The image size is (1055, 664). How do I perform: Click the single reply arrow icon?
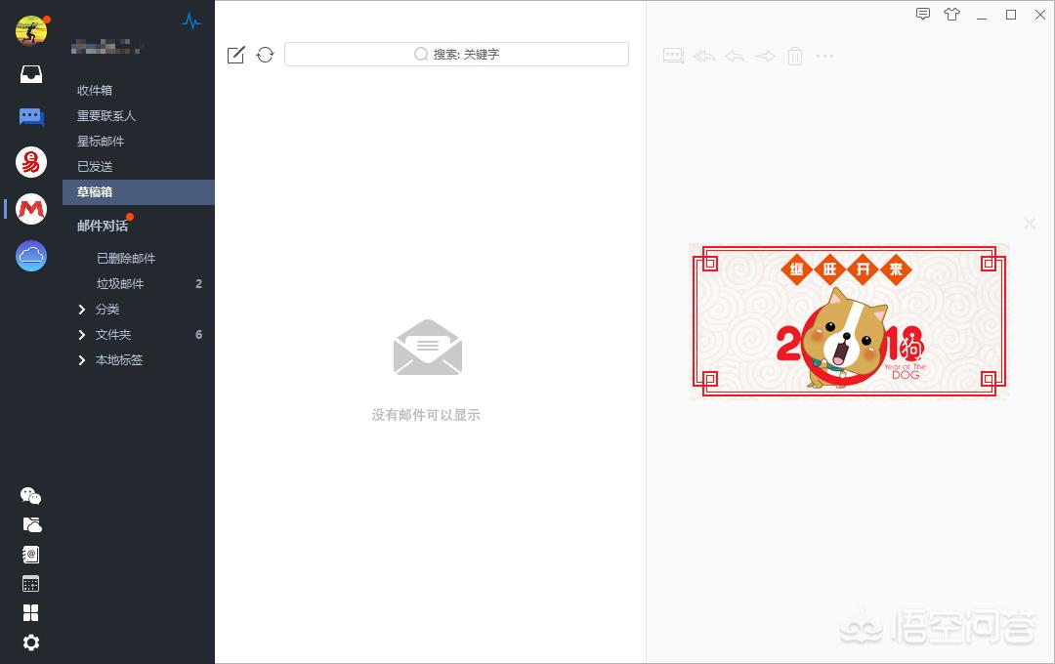pos(735,56)
